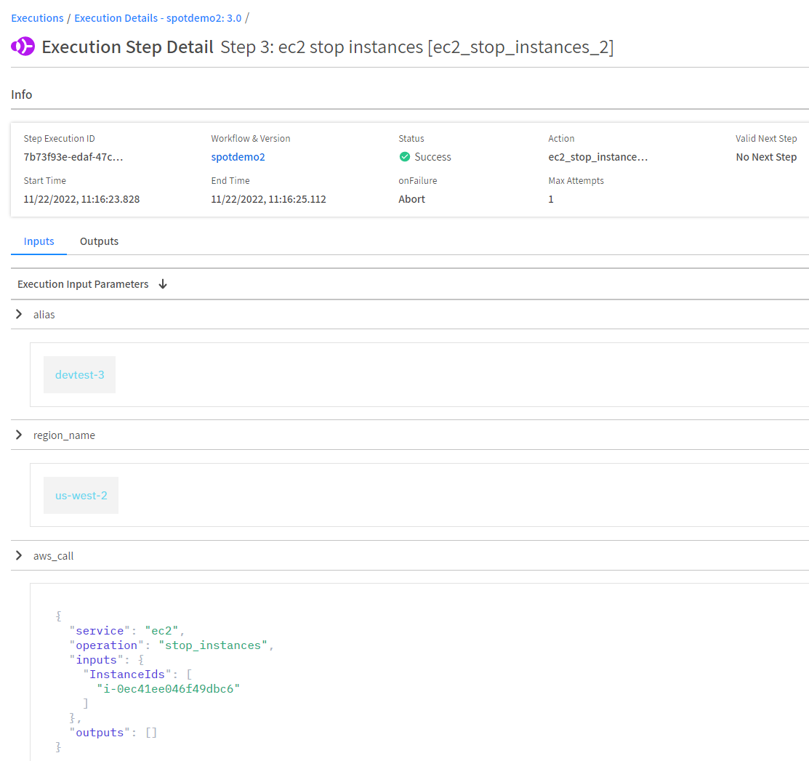The image size is (809, 761).
Task: Collapse the alias parameter chevron
Action: point(20,315)
